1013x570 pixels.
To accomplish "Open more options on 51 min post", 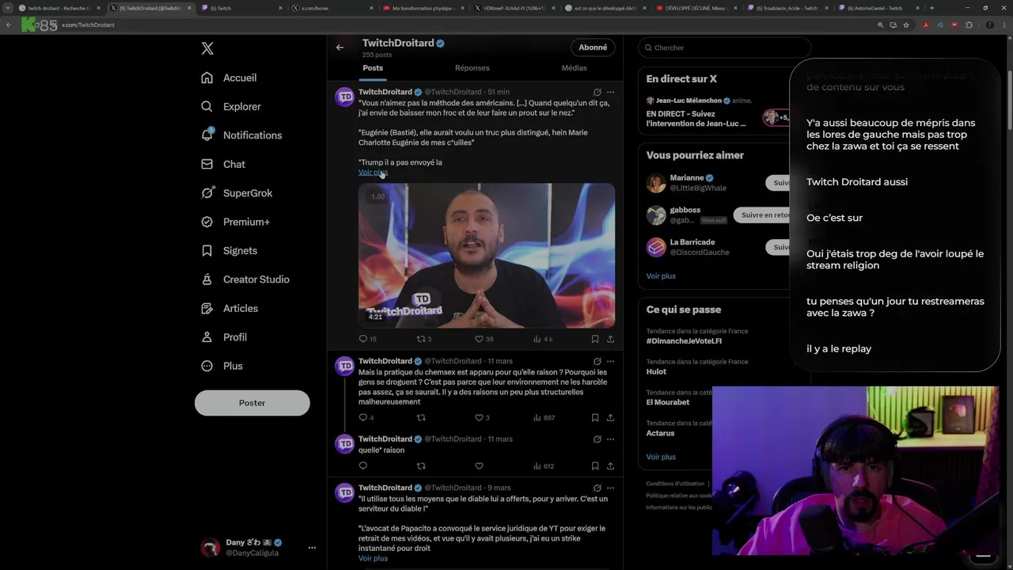I will (x=610, y=93).
